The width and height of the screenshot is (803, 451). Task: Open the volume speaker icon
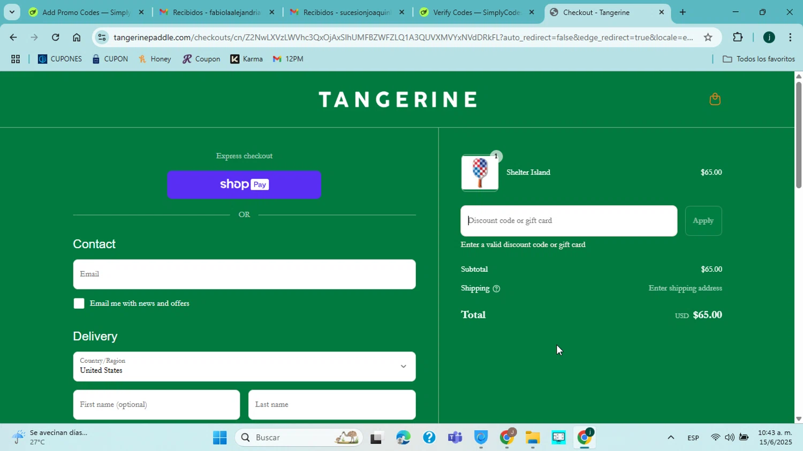(x=729, y=438)
